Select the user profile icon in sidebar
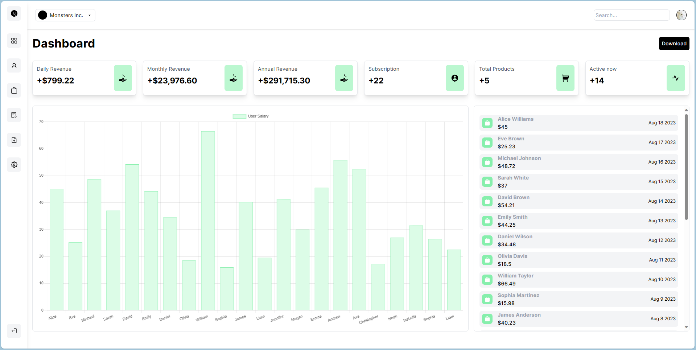Image resolution: width=696 pixels, height=350 pixels. (x=14, y=66)
